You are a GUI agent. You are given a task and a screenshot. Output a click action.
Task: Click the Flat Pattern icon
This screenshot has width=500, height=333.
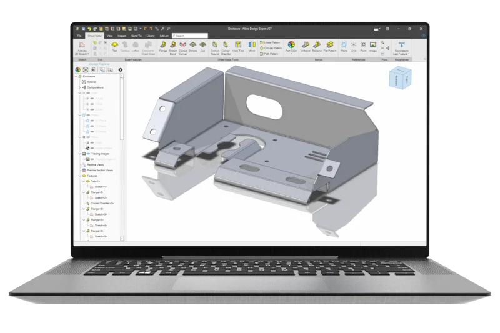pyautogui.click(x=330, y=47)
